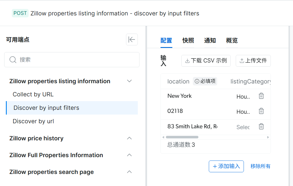The width and height of the screenshot is (293, 186).
Task: Delete the New York input row
Action: [261, 96]
